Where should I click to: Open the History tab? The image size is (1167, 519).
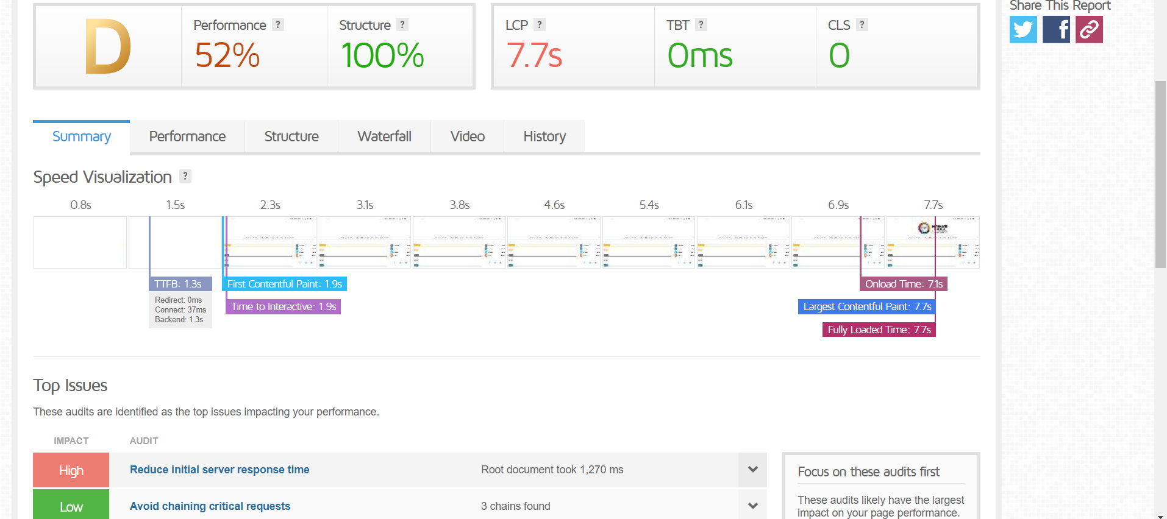544,136
